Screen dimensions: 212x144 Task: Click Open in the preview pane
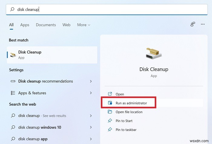154,94
